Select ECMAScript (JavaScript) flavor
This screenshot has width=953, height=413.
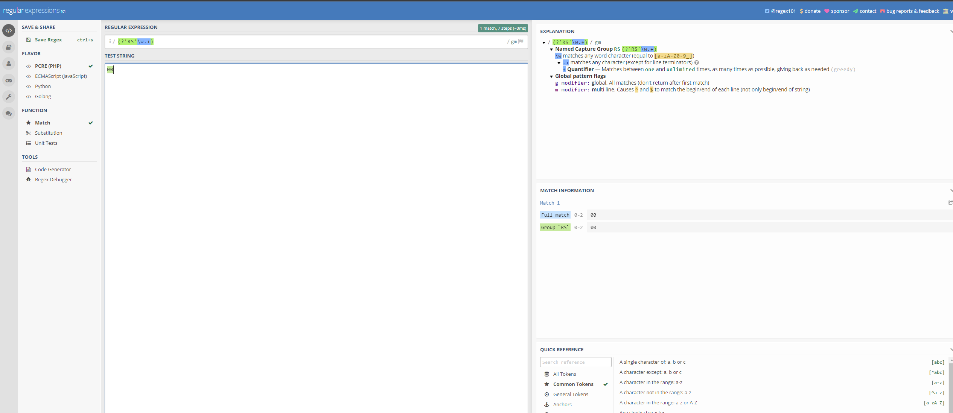[61, 76]
